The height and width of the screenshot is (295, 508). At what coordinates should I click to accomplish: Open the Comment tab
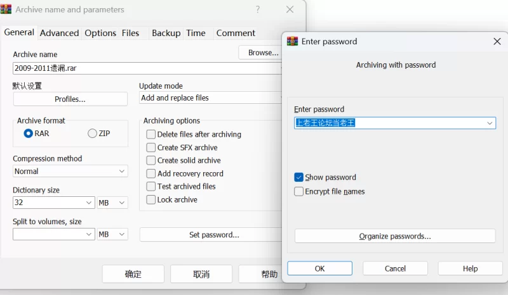tap(236, 33)
